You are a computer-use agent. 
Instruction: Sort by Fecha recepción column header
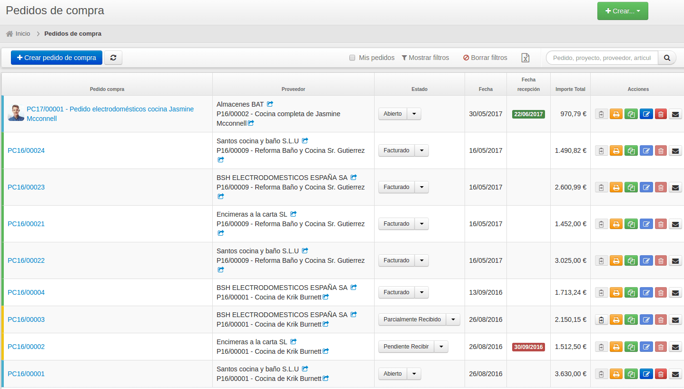coord(528,84)
